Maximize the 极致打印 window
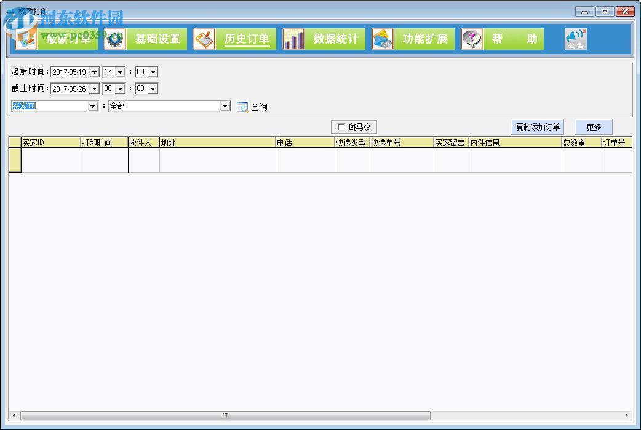The width and height of the screenshot is (641, 430). 605,12
